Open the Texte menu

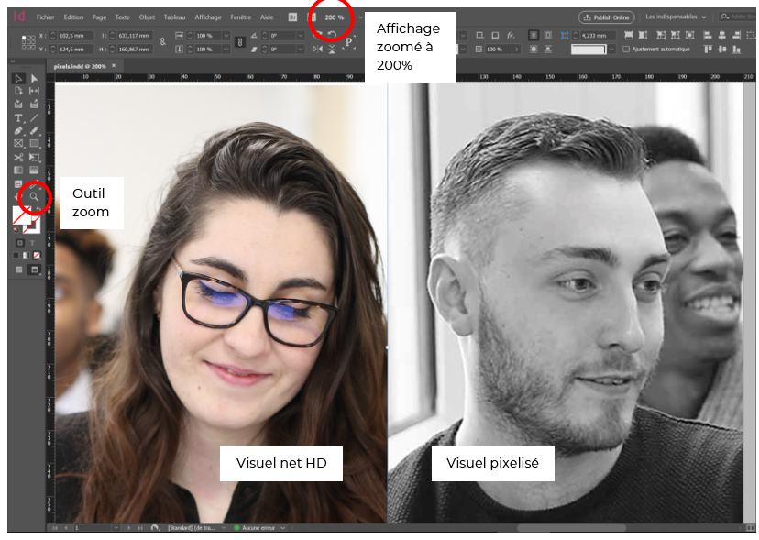pyautogui.click(x=123, y=17)
